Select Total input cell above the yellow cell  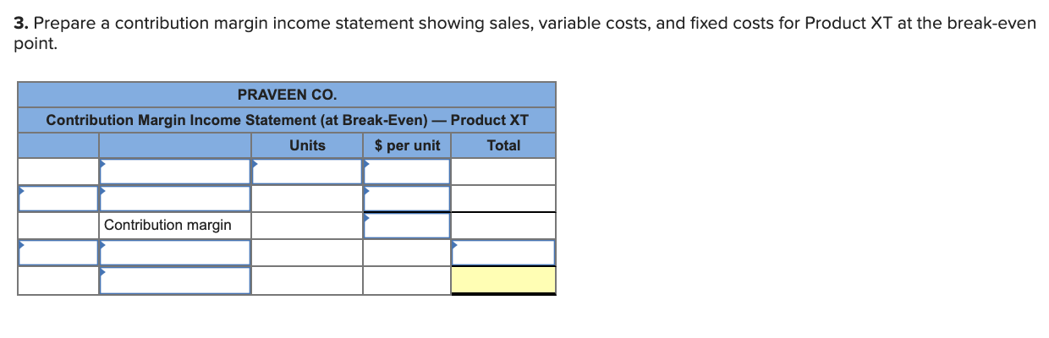point(503,253)
